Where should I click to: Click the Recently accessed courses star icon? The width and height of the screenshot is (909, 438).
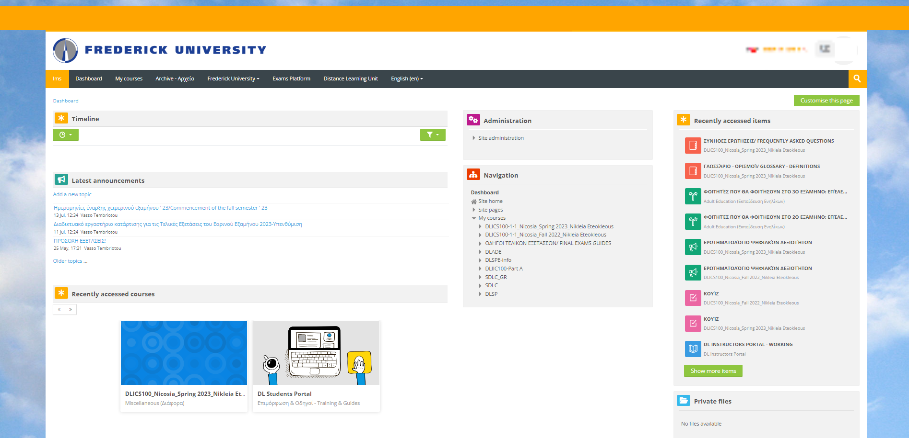pos(61,293)
